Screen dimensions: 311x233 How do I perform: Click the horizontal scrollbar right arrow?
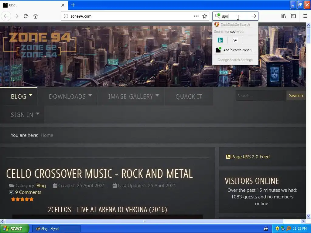click(303, 221)
